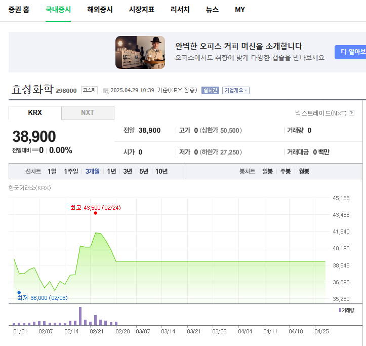Select the 5년 line chart period
The width and height of the screenshot is (366, 346).
click(144, 172)
